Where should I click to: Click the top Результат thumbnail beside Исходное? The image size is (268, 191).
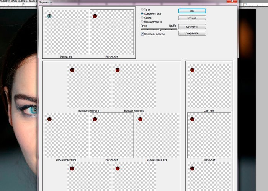pos(111,32)
